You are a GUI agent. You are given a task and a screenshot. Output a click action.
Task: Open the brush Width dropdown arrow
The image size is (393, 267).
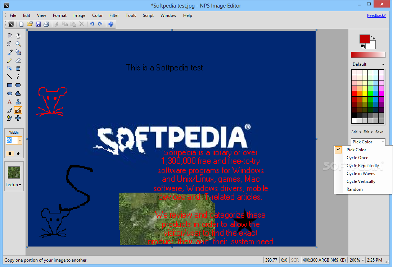tap(20, 140)
